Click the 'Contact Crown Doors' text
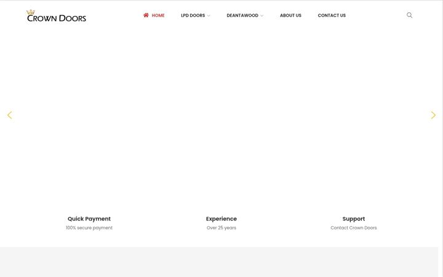 (x=353, y=228)
